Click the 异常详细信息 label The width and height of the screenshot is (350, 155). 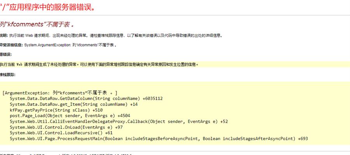click(11, 45)
